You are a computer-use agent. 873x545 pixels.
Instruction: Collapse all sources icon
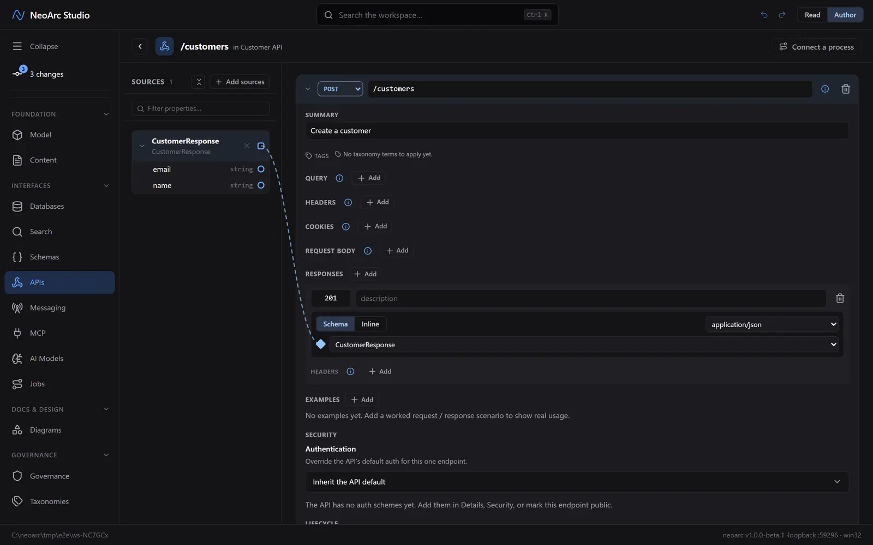(x=199, y=82)
